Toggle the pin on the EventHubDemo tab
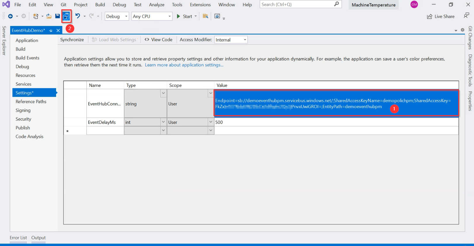The height and width of the screenshot is (246, 474). pos(51,31)
